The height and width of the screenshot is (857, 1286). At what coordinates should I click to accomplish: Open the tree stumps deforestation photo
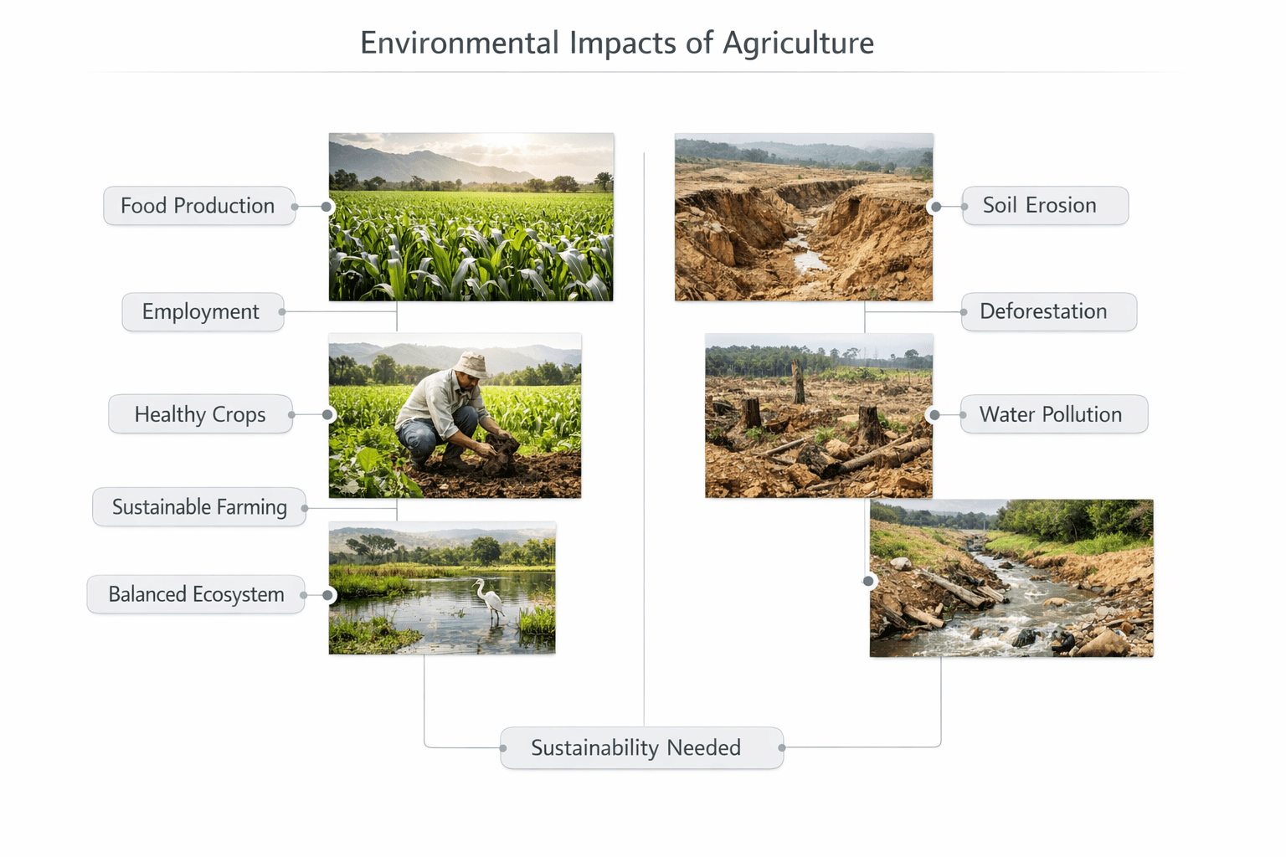pyautogui.click(x=819, y=416)
